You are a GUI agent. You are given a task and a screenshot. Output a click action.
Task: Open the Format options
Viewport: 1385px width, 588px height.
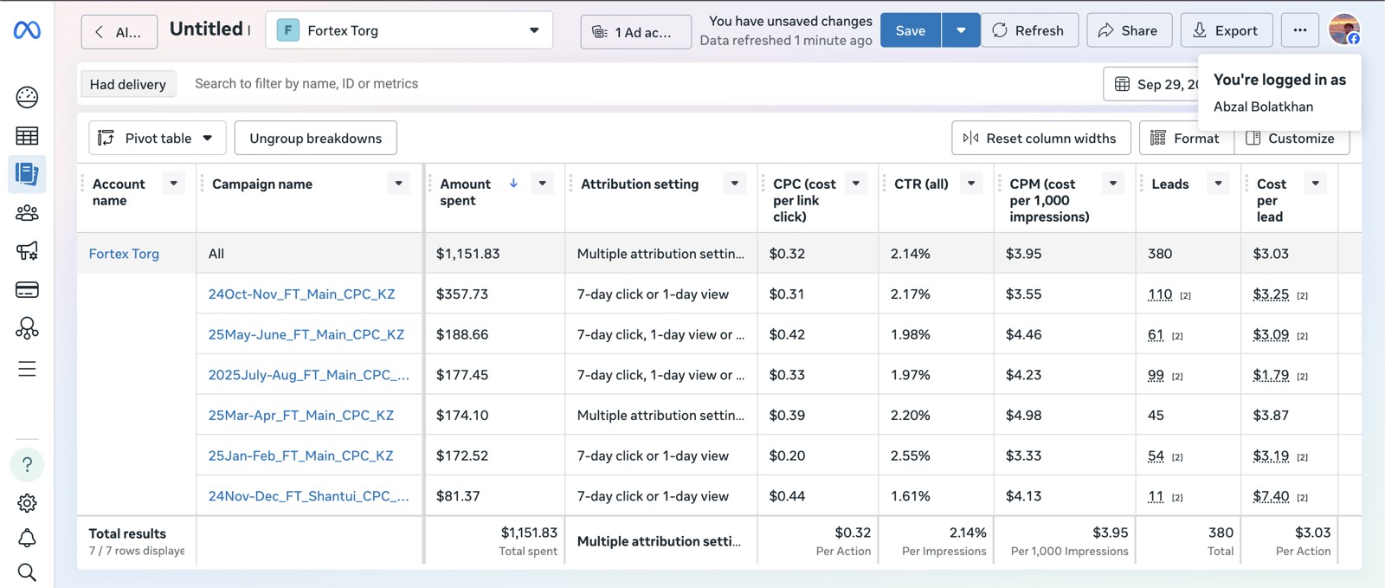click(x=1185, y=138)
